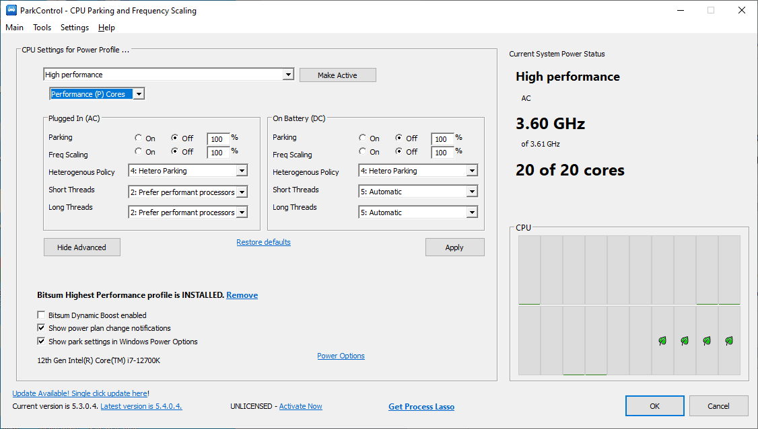Turn Plugged In Freq Scaling On

[x=138, y=151]
